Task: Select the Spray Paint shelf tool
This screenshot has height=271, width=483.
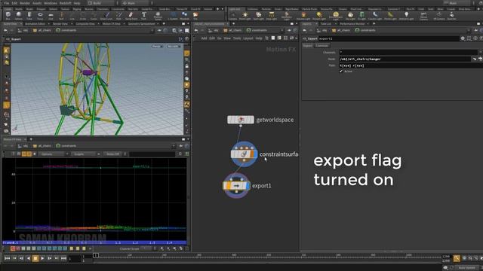Action: (131, 16)
